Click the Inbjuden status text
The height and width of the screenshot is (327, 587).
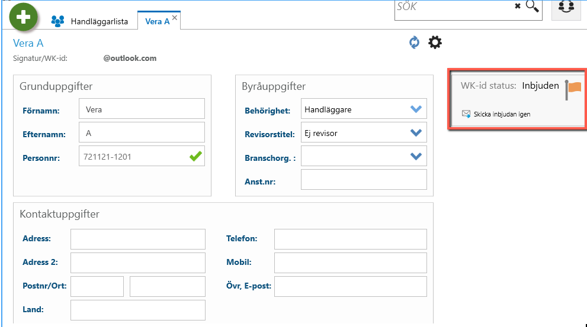coord(540,86)
